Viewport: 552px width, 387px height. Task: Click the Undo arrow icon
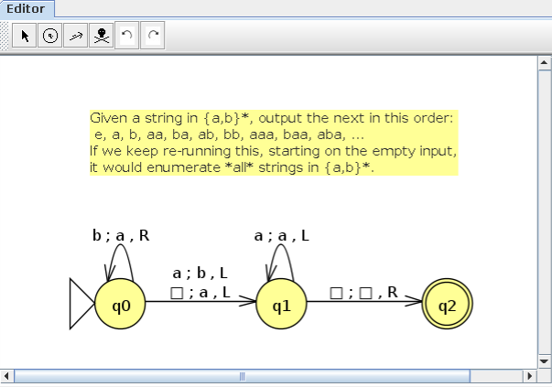(127, 36)
